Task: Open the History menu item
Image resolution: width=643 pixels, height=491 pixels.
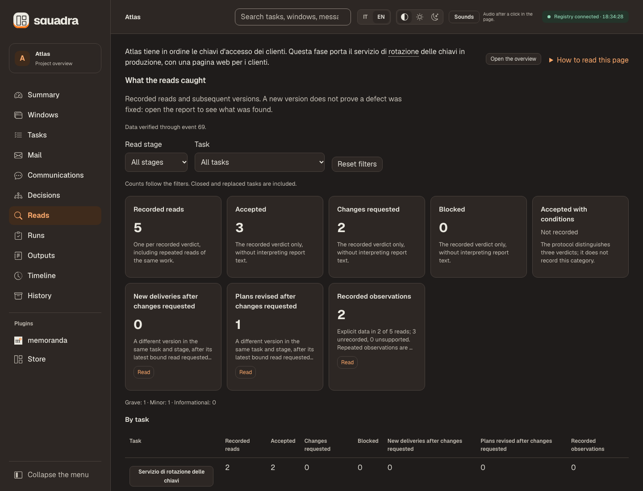Action: pyautogui.click(x=55, y=296)
